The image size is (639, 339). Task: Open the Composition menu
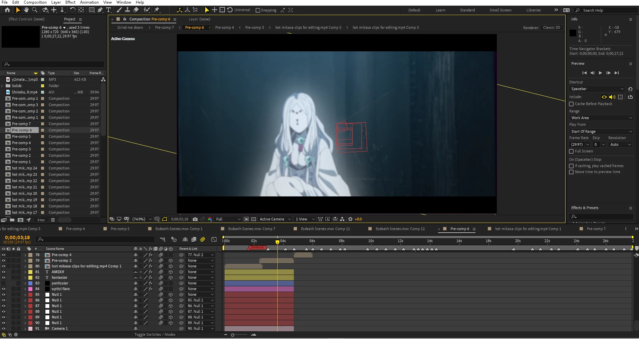click(x=35, y=2)
